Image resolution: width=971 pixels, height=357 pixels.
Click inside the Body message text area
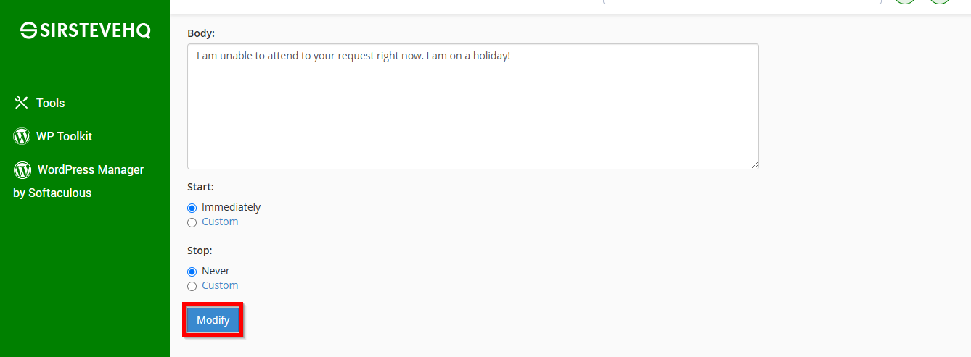coord(473,106)
